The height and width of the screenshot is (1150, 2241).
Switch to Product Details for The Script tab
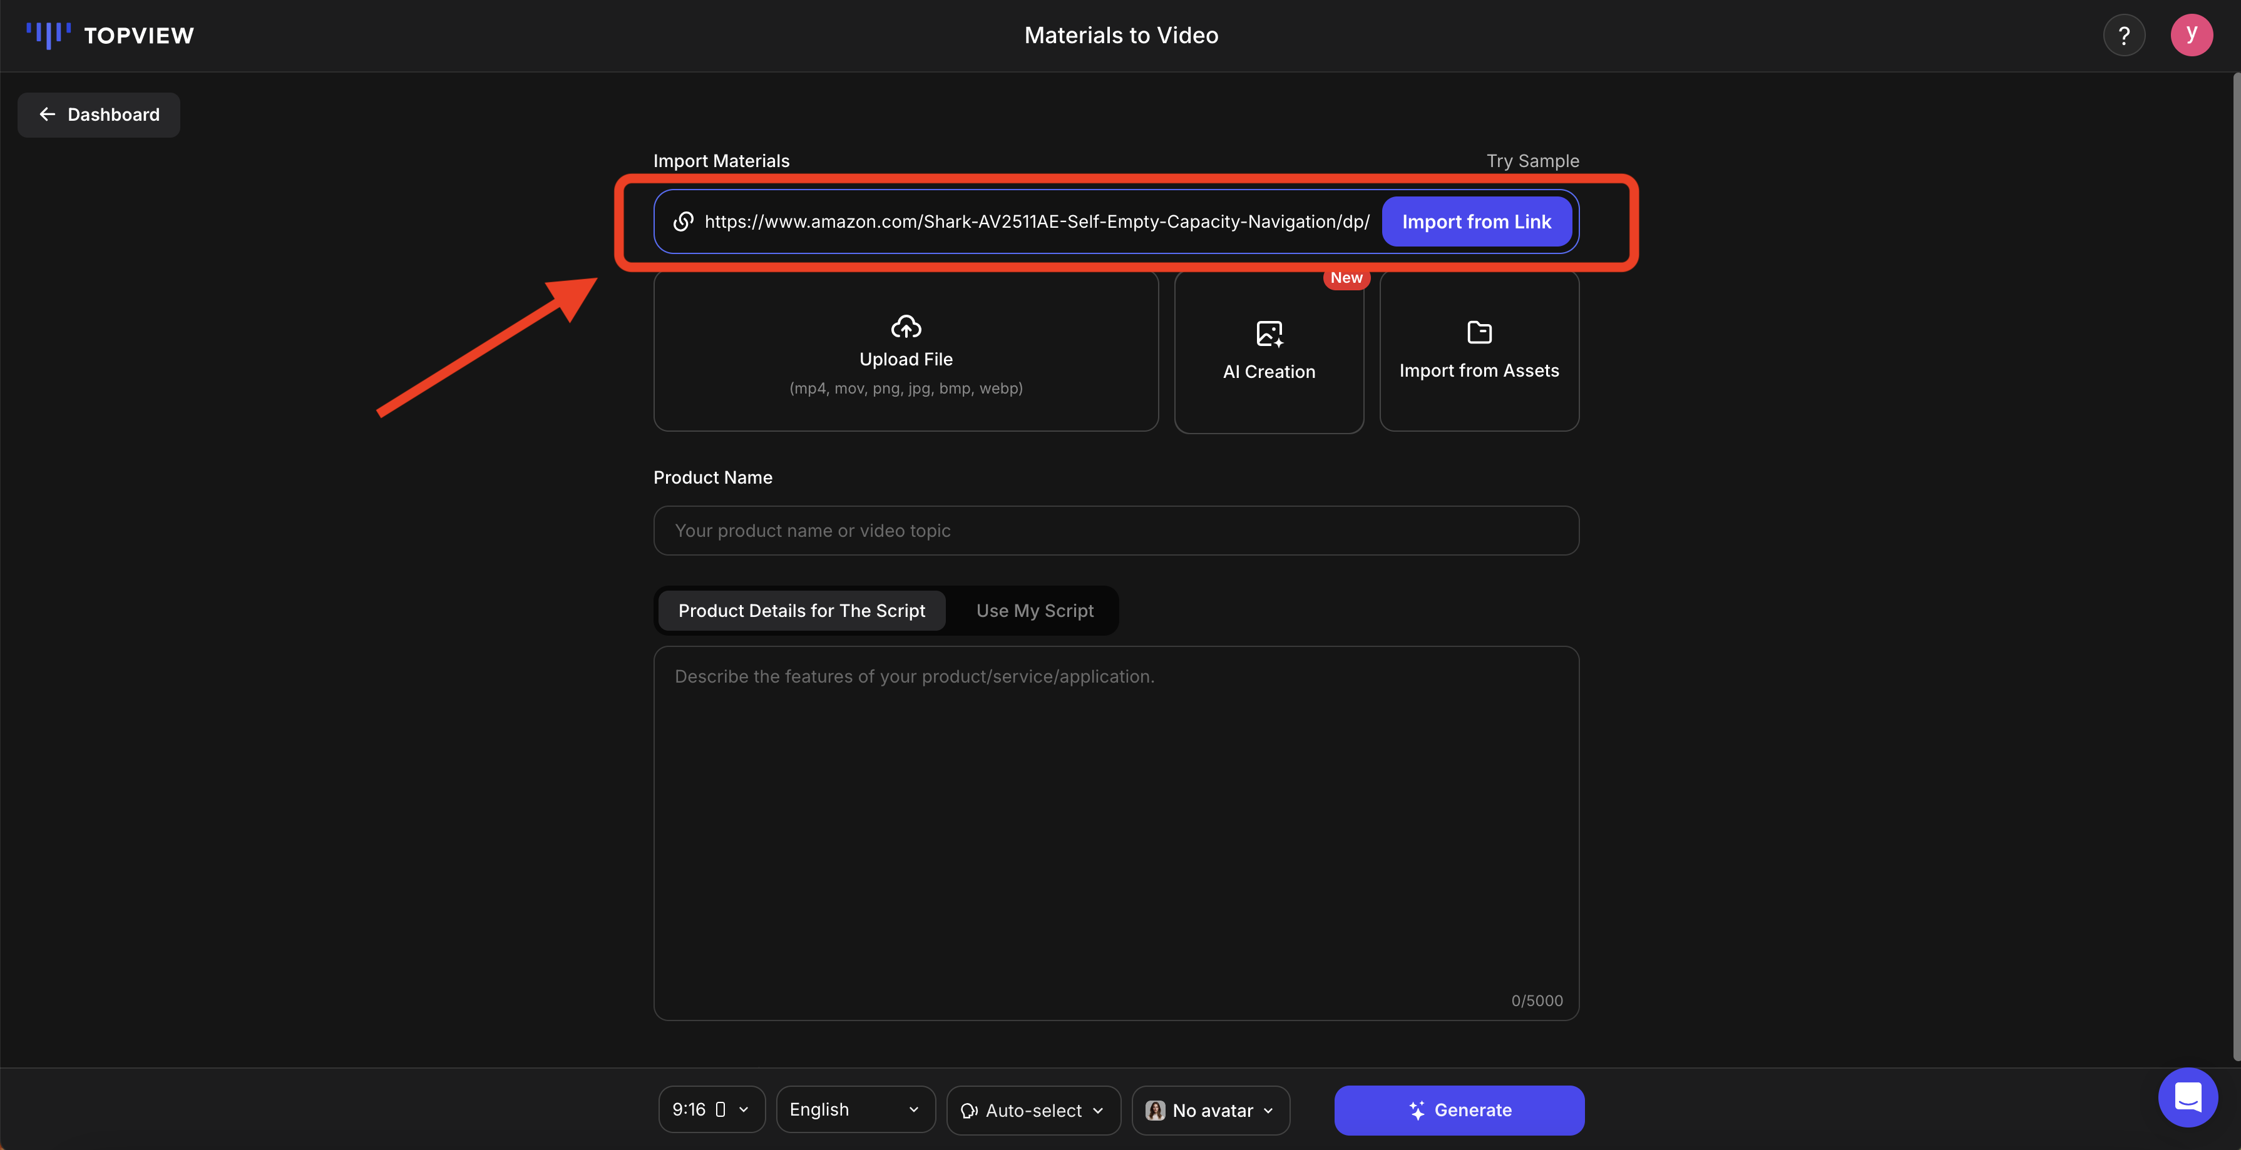point(801,611)
